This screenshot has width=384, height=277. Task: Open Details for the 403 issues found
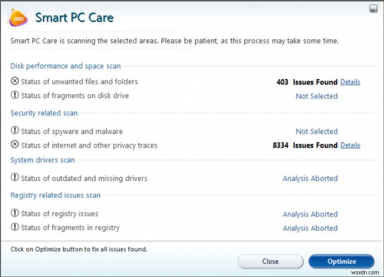coord(350,82)
